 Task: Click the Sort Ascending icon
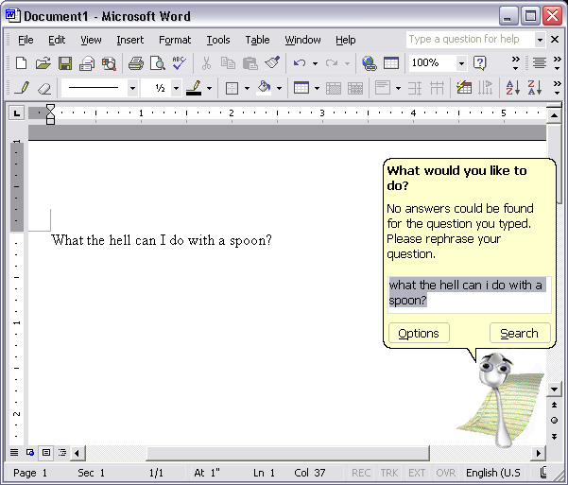pos(512,88)
